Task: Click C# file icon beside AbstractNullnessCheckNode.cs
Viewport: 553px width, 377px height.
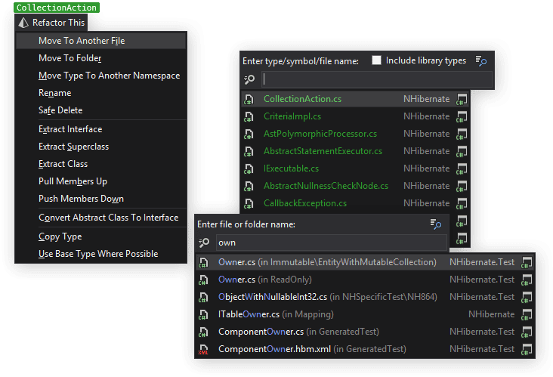Action: pyautogui.click(x=249, y=186)
